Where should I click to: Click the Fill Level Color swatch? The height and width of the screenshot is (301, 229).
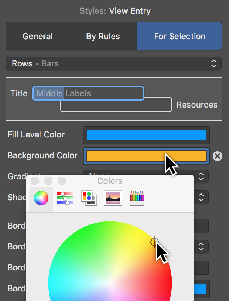[146, 135]
